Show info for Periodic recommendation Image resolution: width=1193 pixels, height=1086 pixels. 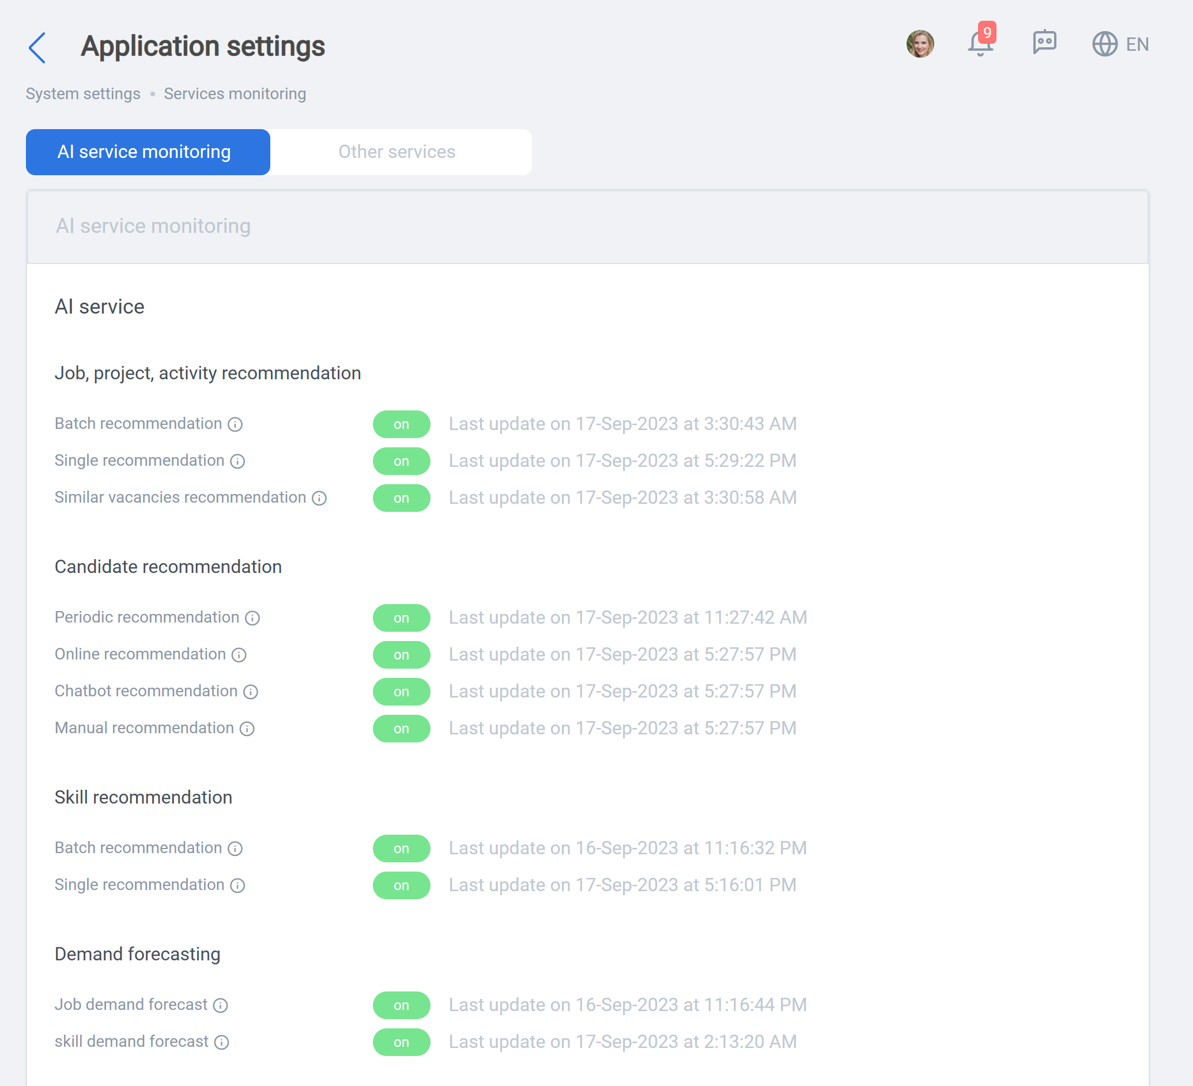coord(252,618)
